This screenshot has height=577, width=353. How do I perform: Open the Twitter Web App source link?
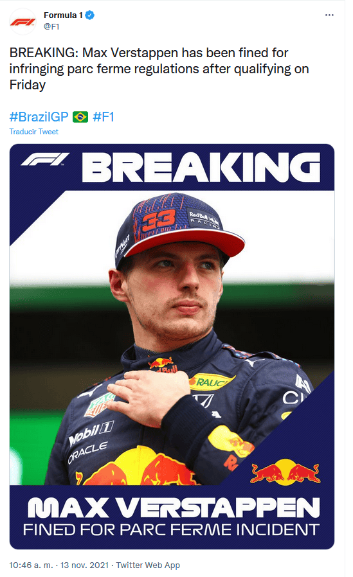[x=148, y=565]
